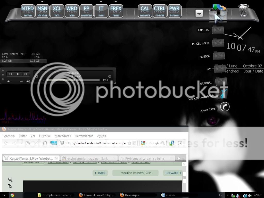Click the Firefox reload page icon
This screenshot has width=264, height=198.
tap(28, 143)
